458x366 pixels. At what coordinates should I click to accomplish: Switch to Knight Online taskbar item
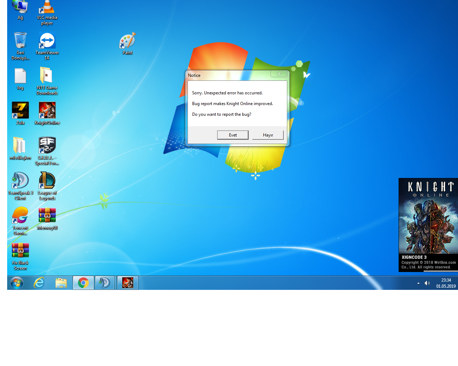tap(128, 283)
